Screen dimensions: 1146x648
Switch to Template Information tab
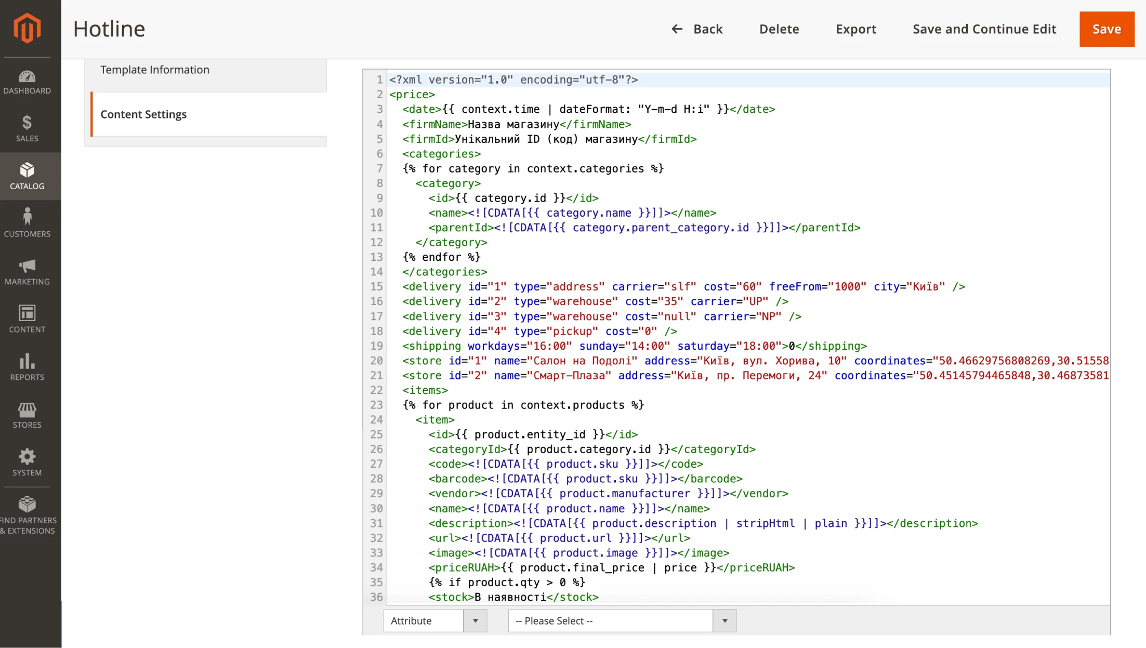pos(154,69)
